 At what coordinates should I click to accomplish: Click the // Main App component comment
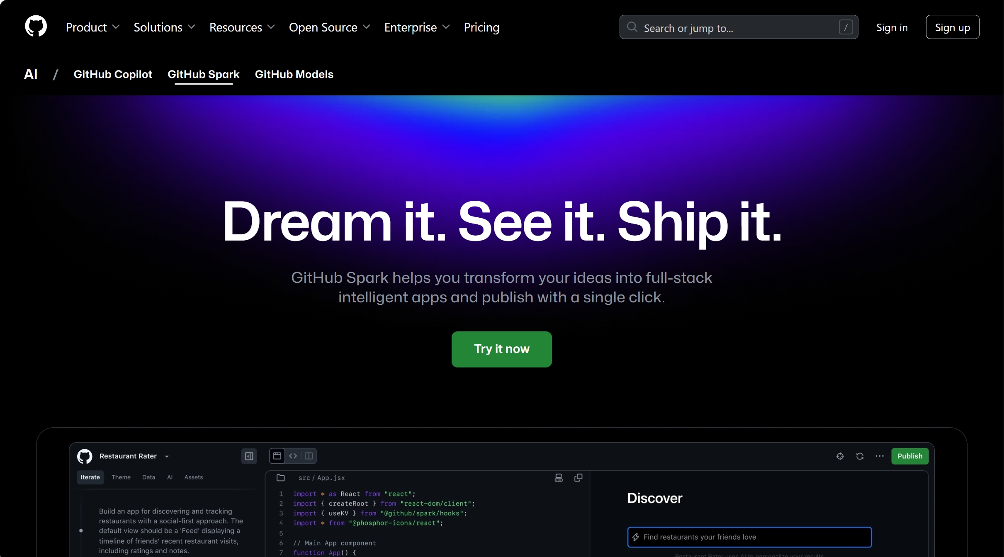click(334, 543)
